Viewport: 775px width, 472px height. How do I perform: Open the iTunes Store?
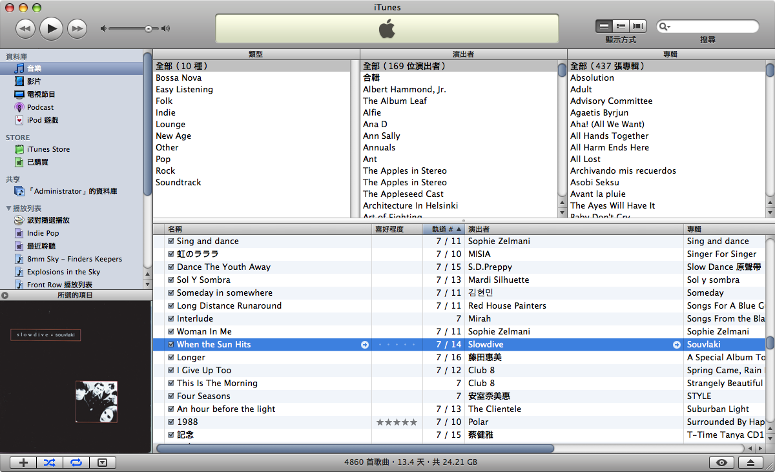click(71, 149)
